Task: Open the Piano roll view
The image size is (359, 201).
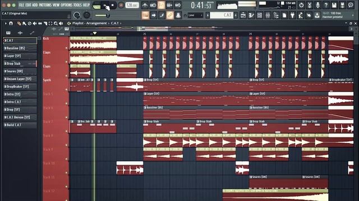Action: (251, 15)
